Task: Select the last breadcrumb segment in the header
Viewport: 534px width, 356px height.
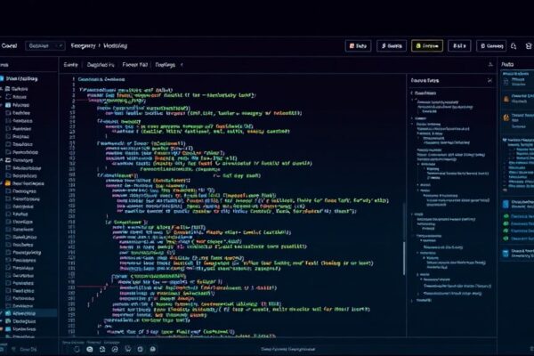Action: (x=115, y=45)
